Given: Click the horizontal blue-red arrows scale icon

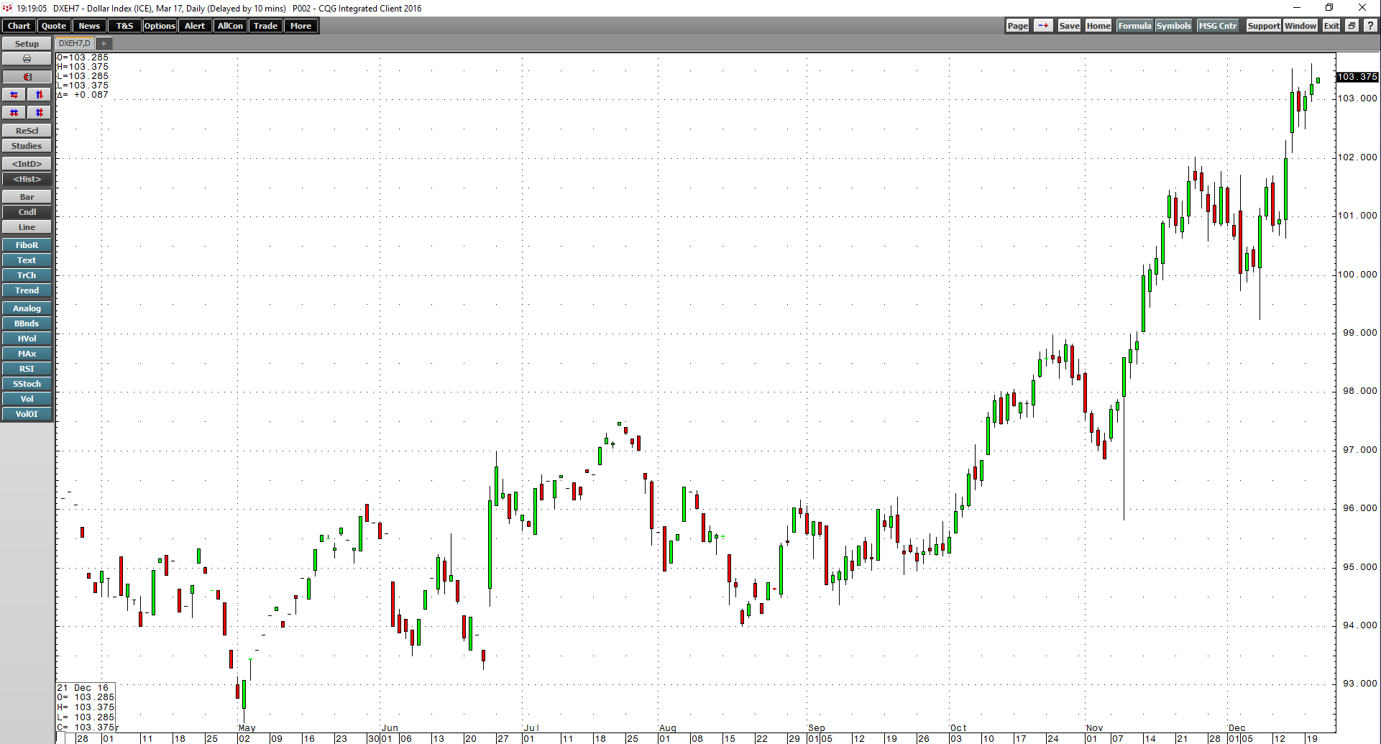Looking at the screenshot, I should (14, 94).
